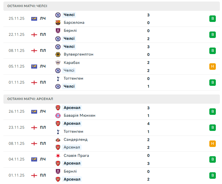Viewport: 222px width, 184px height.
Task: Click the Champions League icon on 25.11.25 row
Action: pos(34,19)
